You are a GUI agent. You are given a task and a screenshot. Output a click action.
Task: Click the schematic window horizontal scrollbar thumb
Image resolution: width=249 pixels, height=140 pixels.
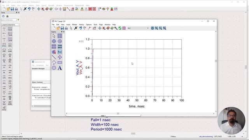pos(133,134)
